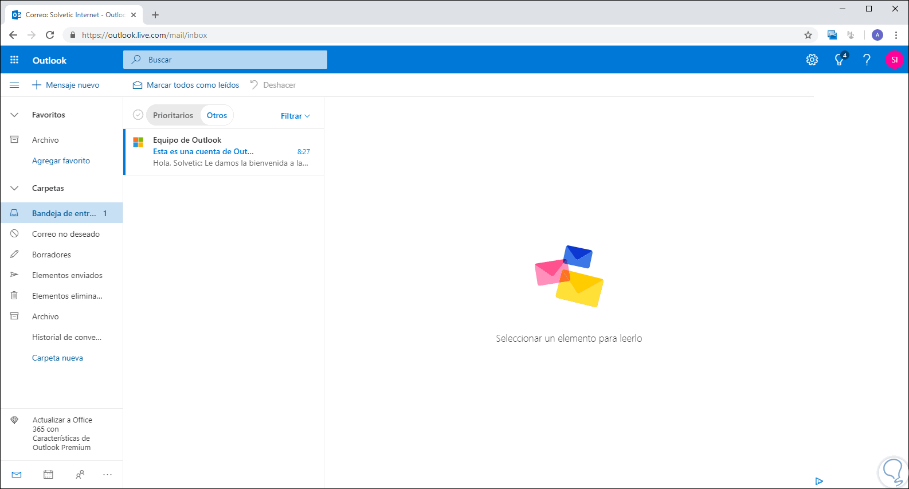Open the Filtrar dropdown
The width and height of the screenshot is (909, 489).
[295, 116]
